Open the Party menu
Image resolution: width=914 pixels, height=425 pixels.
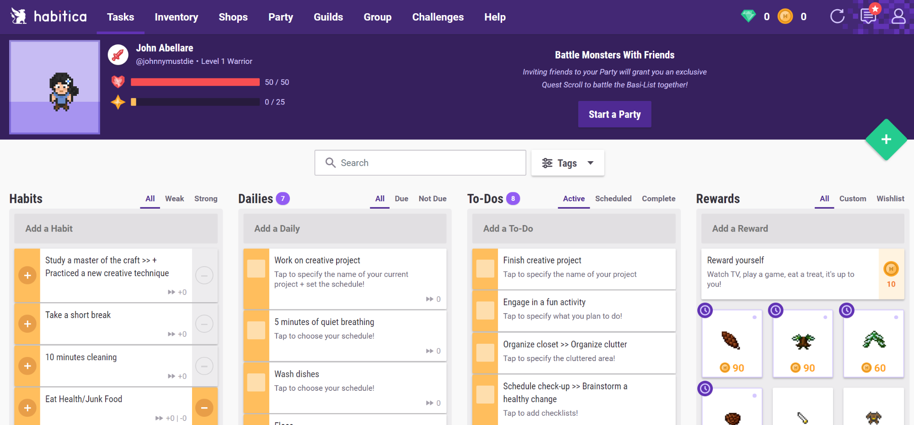point(281,17)
